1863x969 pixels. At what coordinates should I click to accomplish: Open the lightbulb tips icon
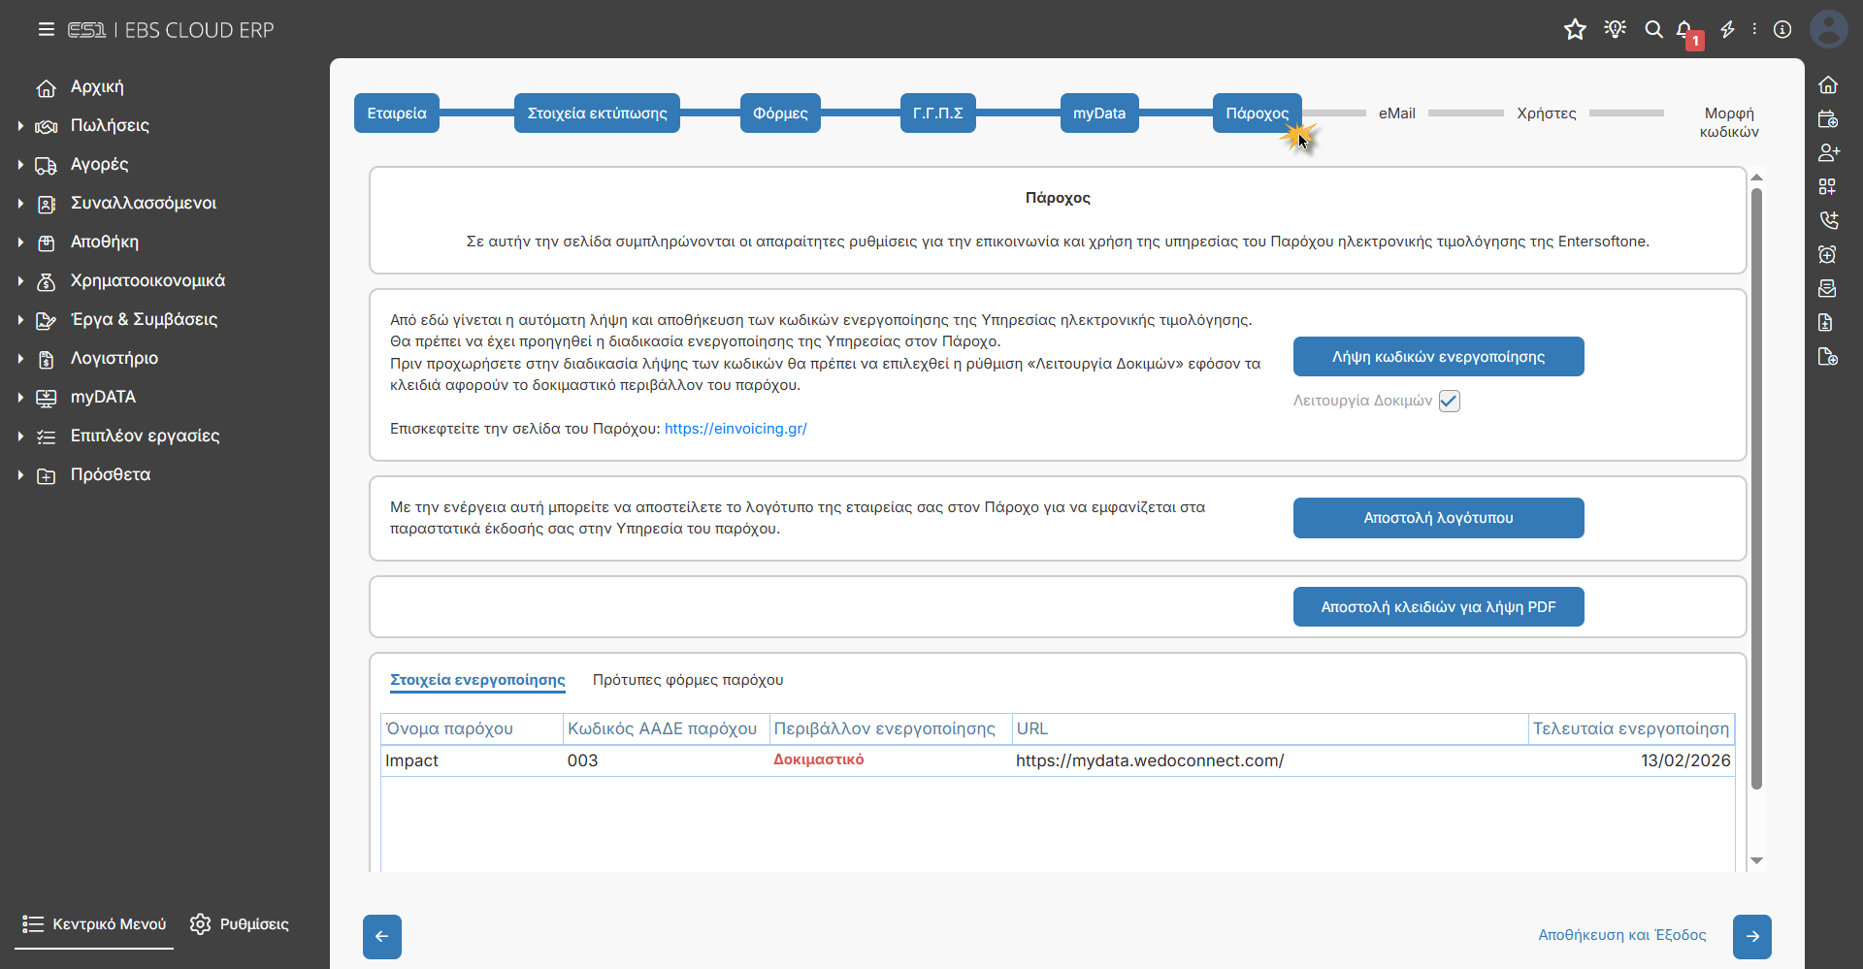[1615, 29]
